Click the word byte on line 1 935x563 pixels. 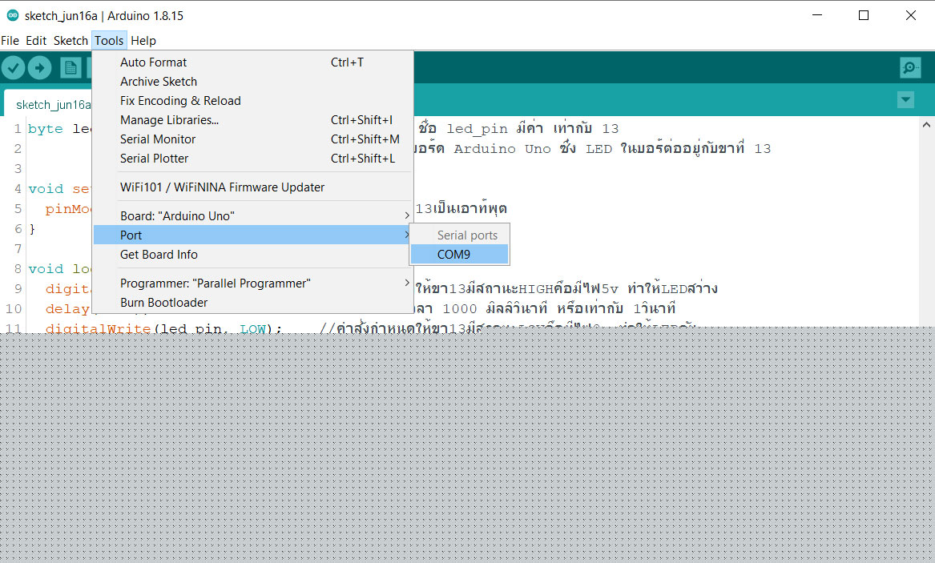coord(46,129)
